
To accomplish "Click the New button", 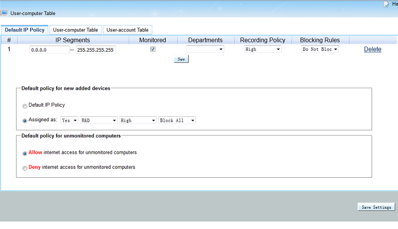I will click(181, 59).
